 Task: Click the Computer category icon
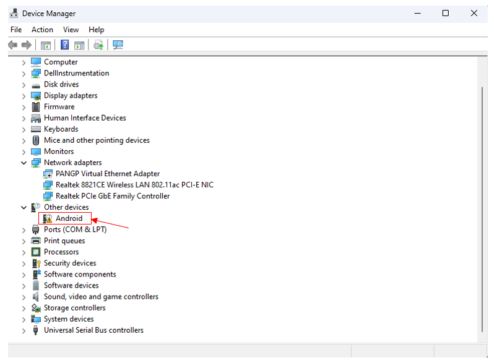[36, 62]
